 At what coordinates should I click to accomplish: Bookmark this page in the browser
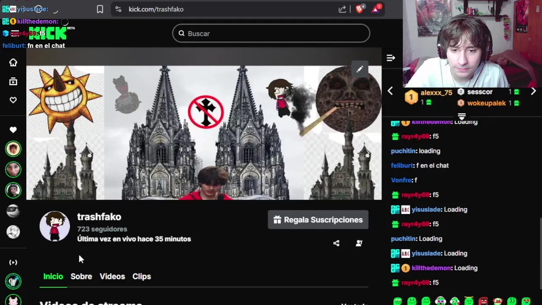(x=100, y=9)
